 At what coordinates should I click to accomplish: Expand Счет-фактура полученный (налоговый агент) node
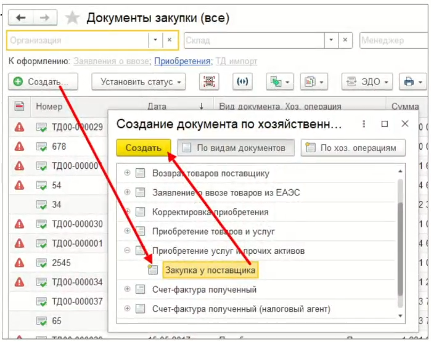pyautogui.click(x=127, y=308)
